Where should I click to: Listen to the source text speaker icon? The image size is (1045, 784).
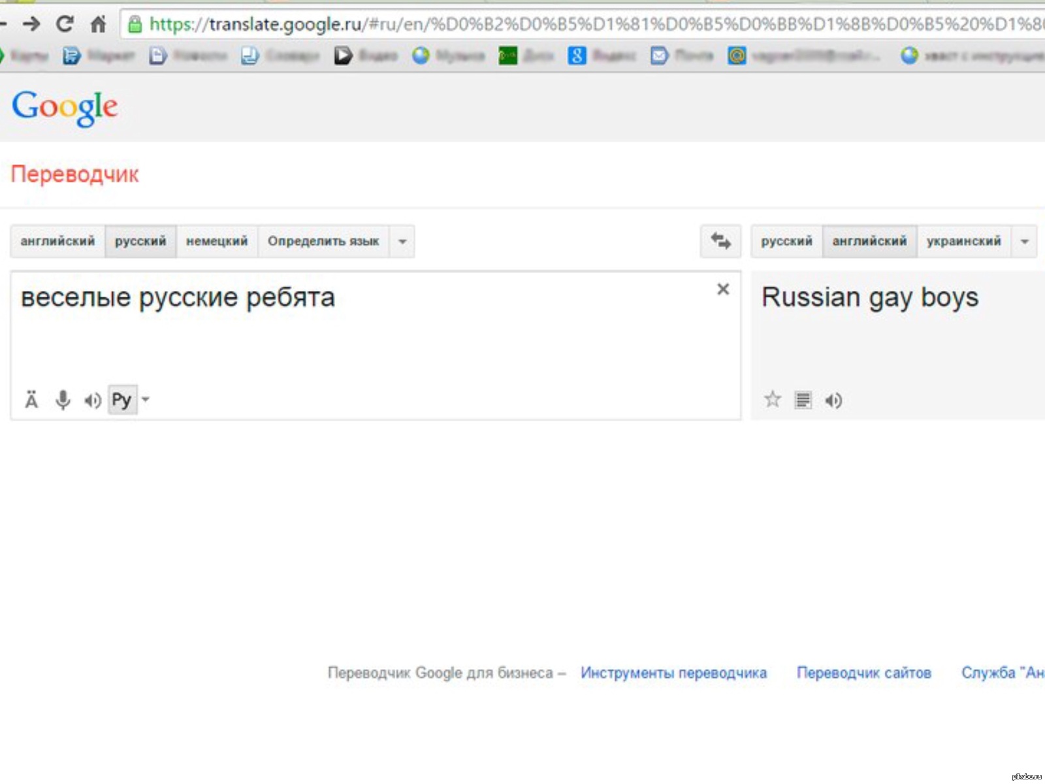click(92, 400)
